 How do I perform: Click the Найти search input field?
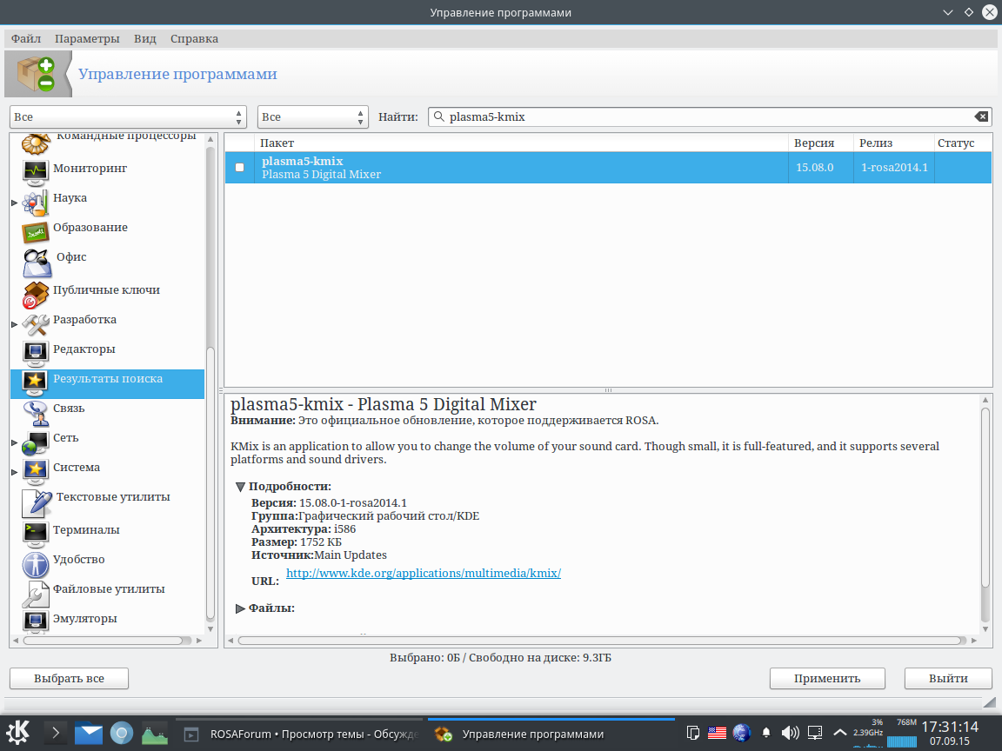point(710,116)
